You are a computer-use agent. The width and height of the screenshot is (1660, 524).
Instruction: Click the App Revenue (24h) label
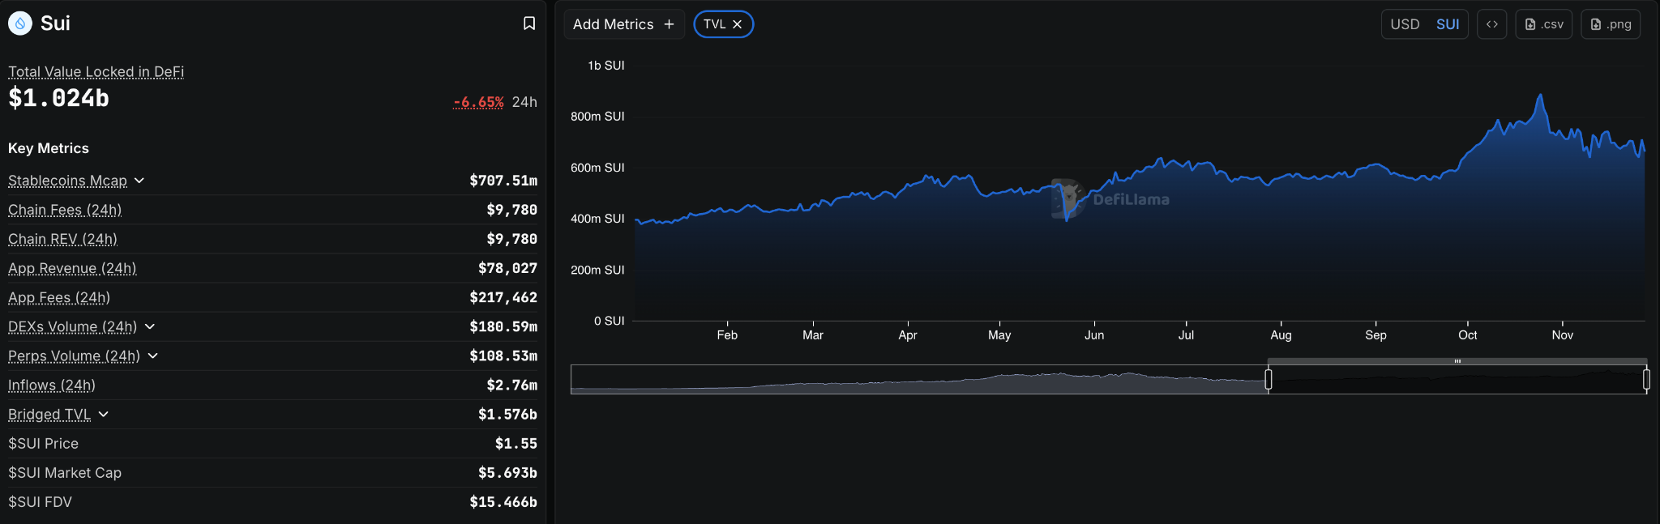(x=72, y=268)
